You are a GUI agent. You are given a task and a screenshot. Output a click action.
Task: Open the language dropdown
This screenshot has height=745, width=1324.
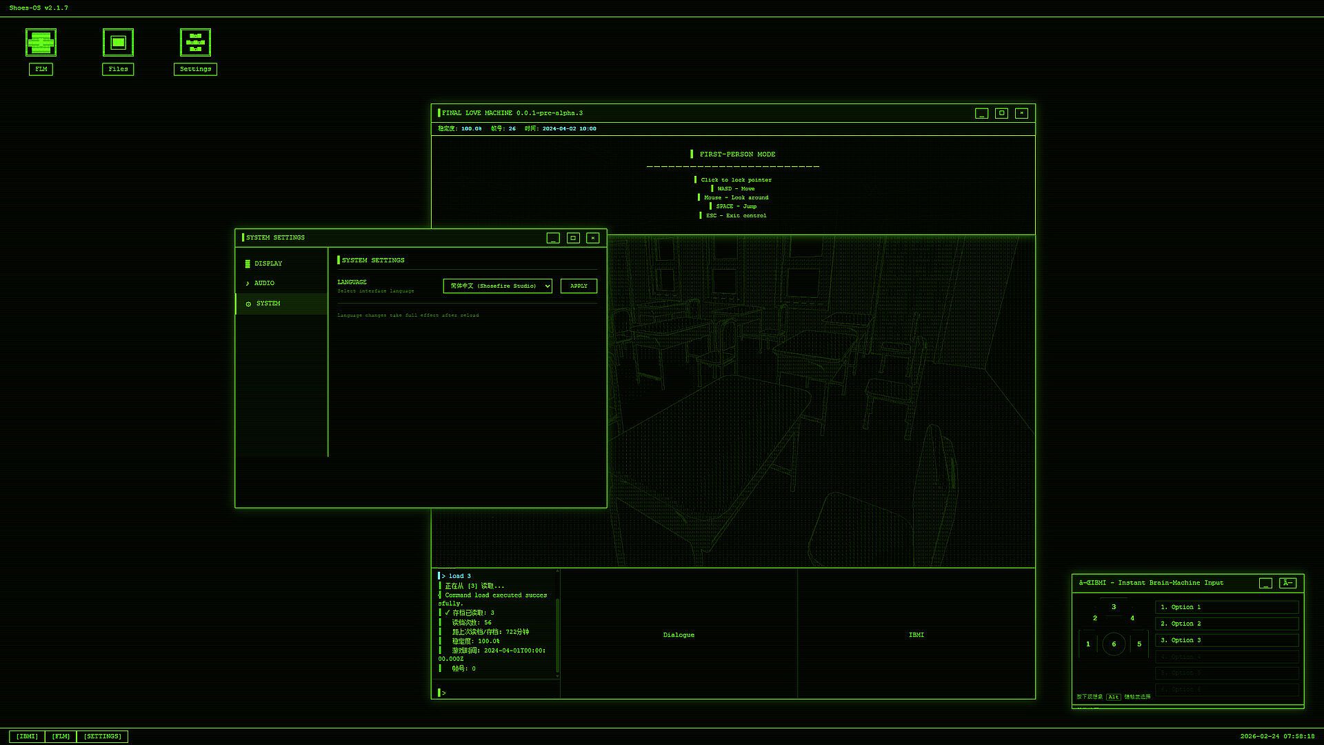(497, 286)
